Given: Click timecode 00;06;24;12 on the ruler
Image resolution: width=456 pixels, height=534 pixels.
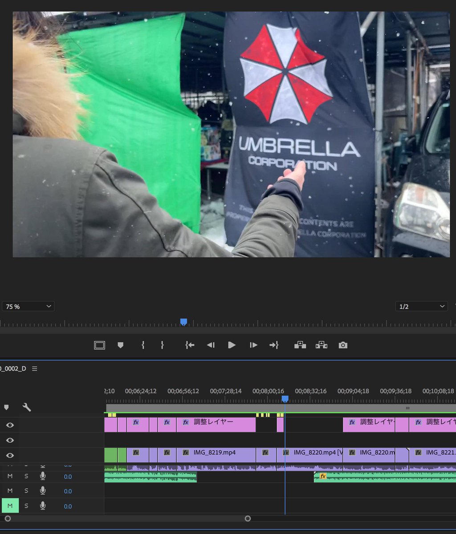Looking at the screenshot, I should [141, 391].
